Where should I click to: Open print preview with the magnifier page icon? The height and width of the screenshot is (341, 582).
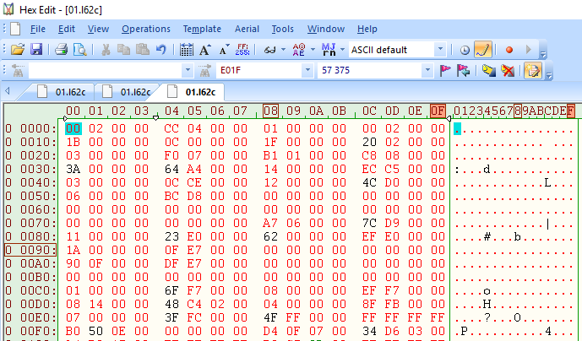point(79,49)
